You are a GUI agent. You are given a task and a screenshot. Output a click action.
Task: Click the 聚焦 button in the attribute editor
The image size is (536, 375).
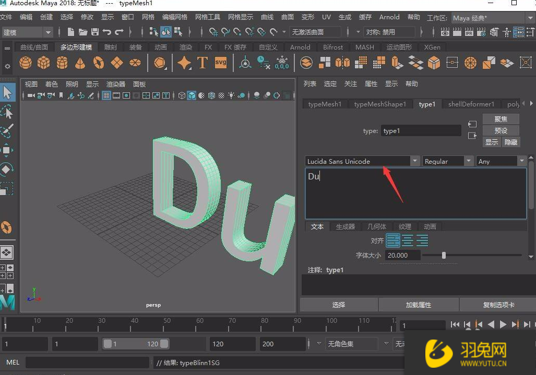coord(501,119)
